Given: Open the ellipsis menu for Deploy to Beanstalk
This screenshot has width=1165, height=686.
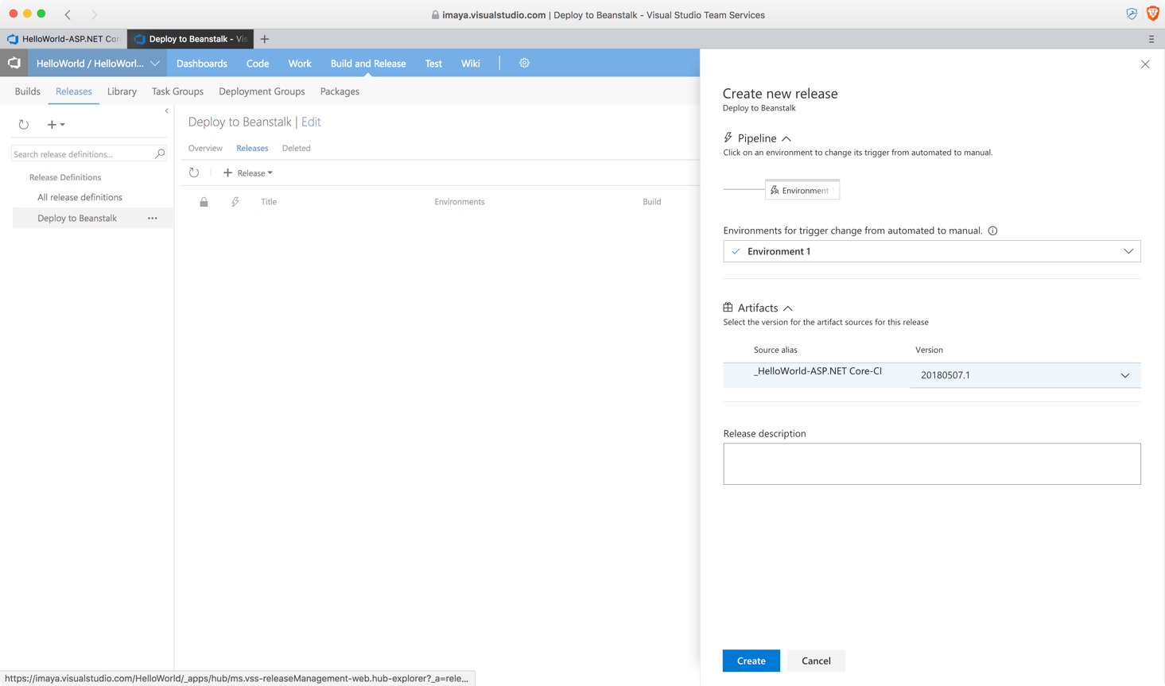Looking at the screenshot, I should (153, 218).
